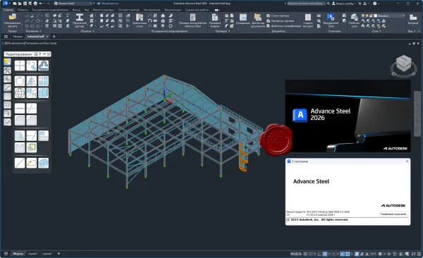The width and height of the screenshot is (423, 258).
Task: Add a new drawing tab with the plus button
Action: click(x=54, y=37)
